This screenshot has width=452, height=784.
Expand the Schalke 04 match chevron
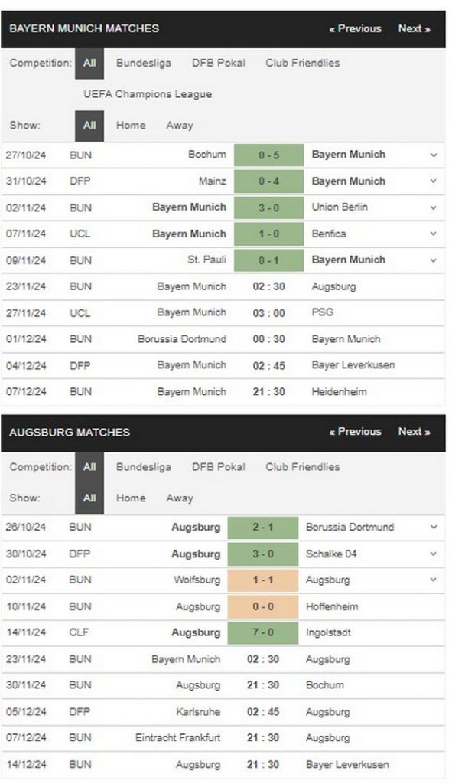pos(433,554)
